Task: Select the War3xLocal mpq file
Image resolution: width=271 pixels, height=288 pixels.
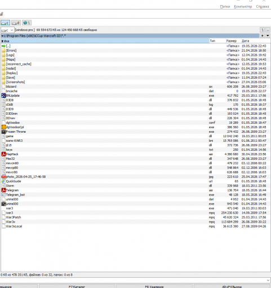Action: click(x=135, y=226)
